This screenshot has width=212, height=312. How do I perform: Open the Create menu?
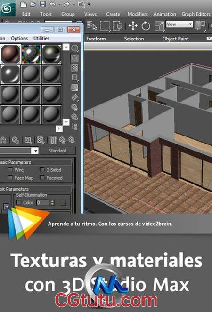coord(113,14)
